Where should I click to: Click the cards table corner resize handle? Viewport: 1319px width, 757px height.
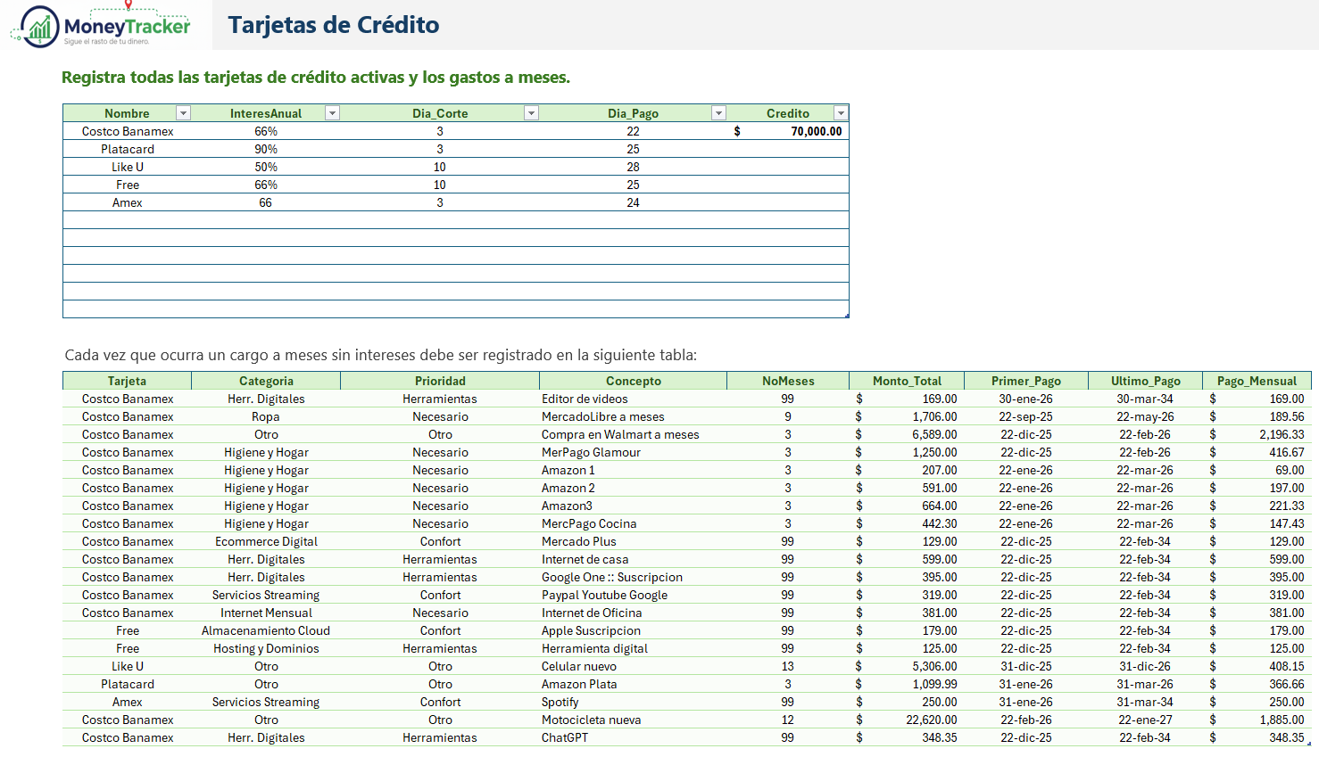tap(846, 316)
